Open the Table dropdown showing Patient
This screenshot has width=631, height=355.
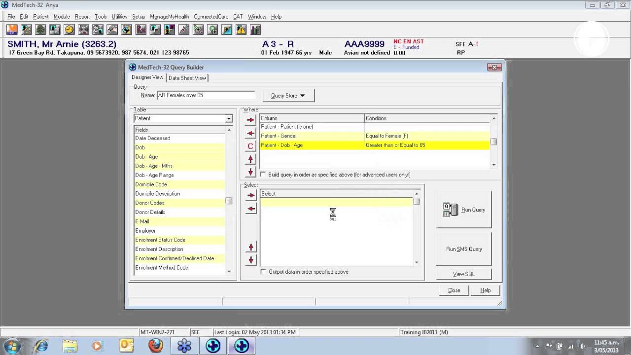pyautogui.click(x=229, y=119)
